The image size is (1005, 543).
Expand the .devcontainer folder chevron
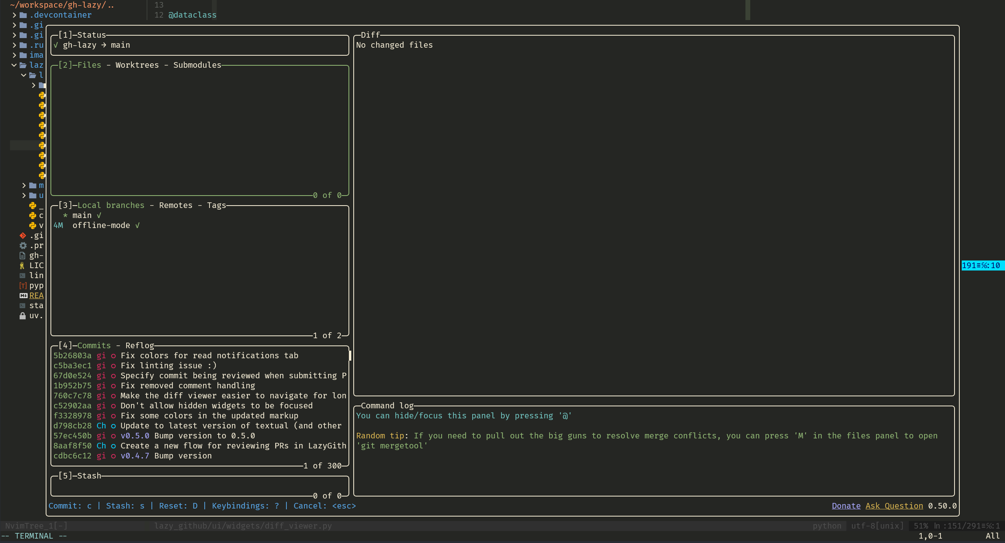click(14, 15)
